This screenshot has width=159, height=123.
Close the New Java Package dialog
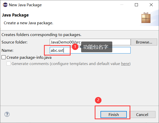pyautogui.click(x=151, y=5)
